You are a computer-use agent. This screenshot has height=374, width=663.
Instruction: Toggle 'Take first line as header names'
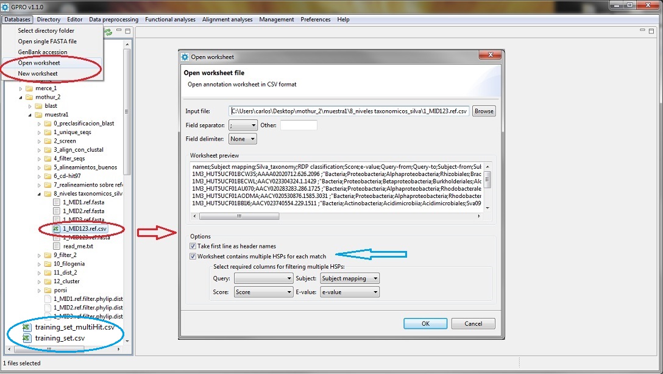(193, 246)
